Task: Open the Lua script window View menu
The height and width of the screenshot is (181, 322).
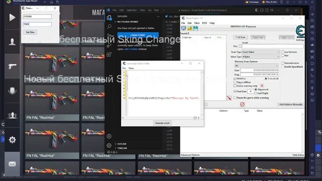Action: [131, 68]
